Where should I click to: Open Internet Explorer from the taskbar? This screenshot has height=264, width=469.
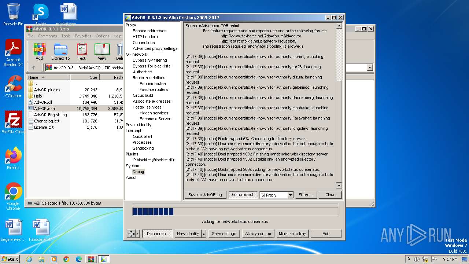(29, 259)
